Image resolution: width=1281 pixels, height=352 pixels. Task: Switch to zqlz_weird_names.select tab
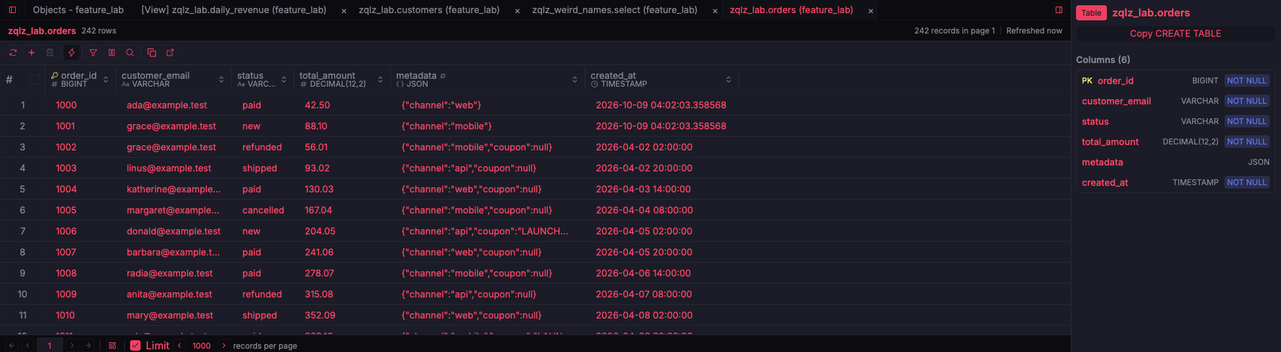click(615, 10)
